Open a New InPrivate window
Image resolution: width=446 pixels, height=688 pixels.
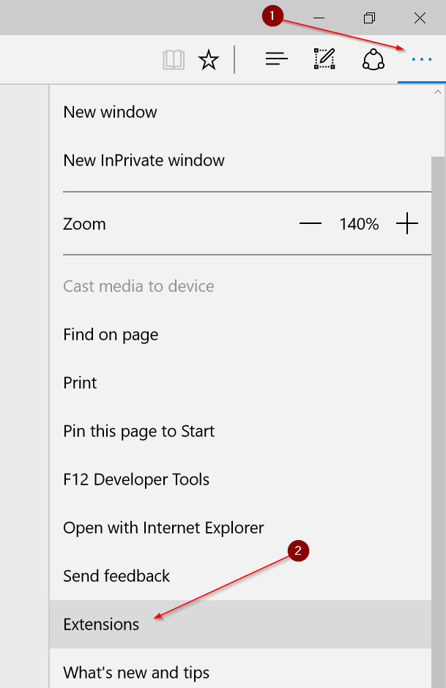coord(144,160)
